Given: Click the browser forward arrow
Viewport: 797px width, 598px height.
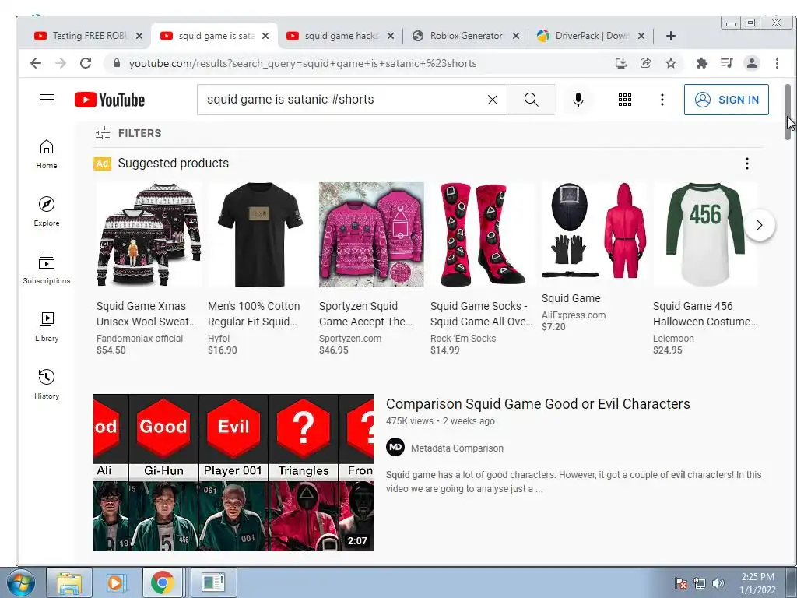Looking at the screenshot, I should (61, 63).
